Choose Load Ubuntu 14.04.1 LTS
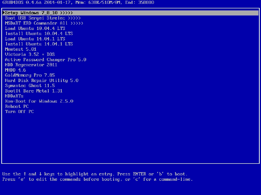261x195 pixels. pyautogui.click(x=35, y=39)
